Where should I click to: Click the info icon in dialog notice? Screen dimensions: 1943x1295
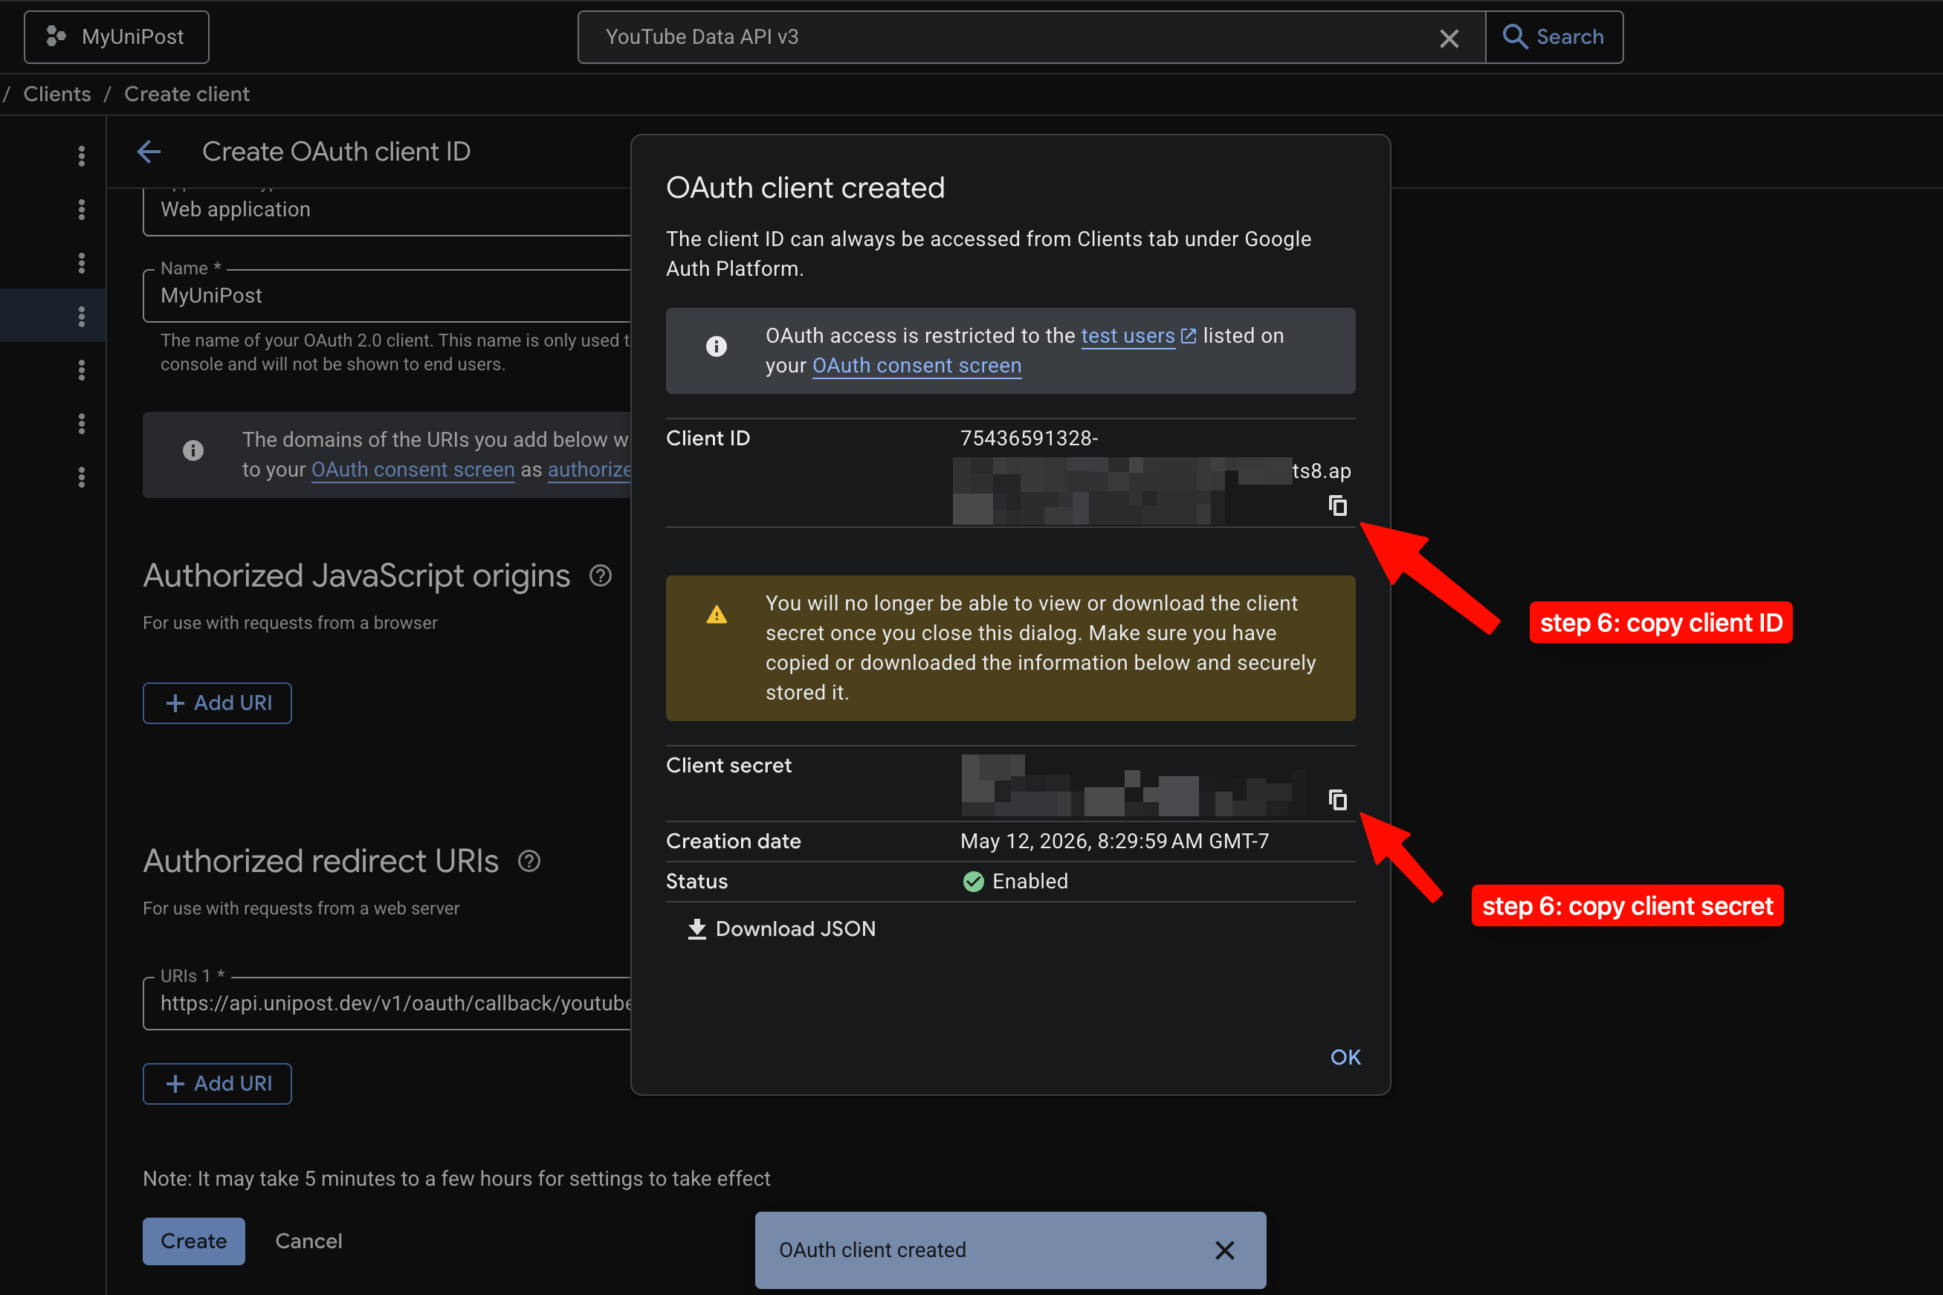(x=717, y=347)
